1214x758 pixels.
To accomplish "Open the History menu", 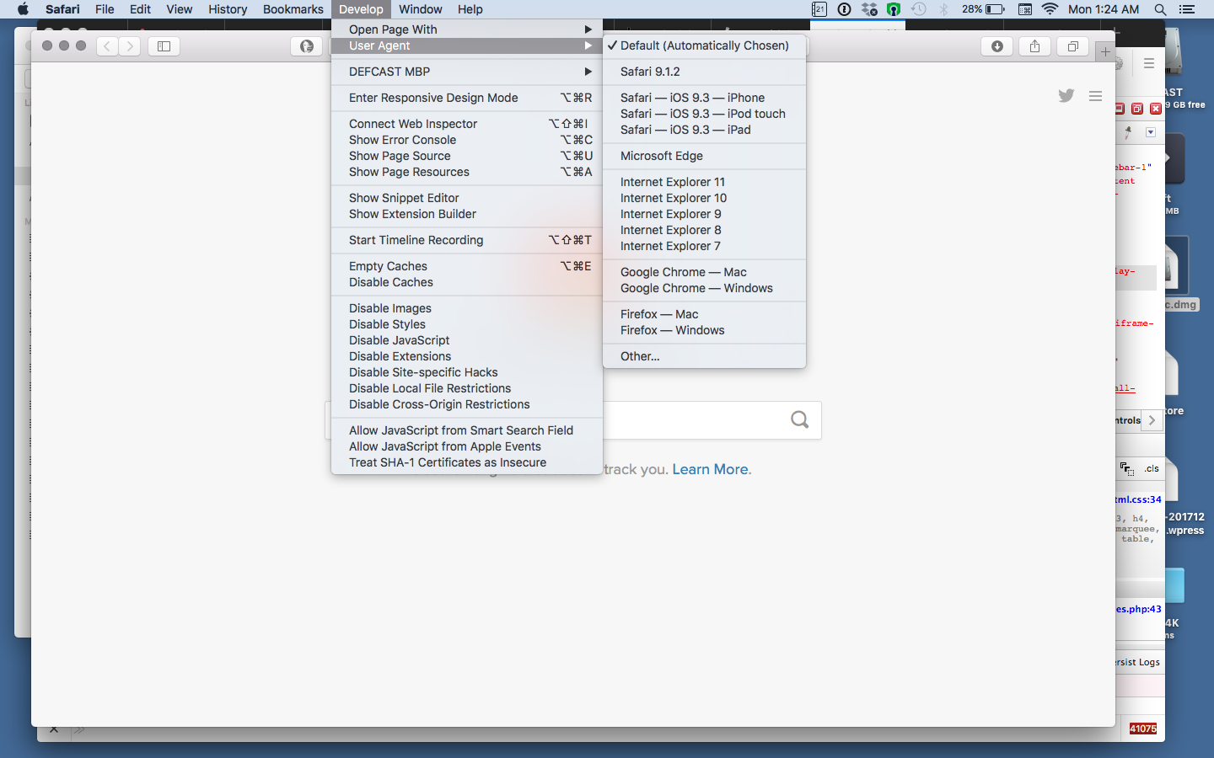I will point(228,9).
